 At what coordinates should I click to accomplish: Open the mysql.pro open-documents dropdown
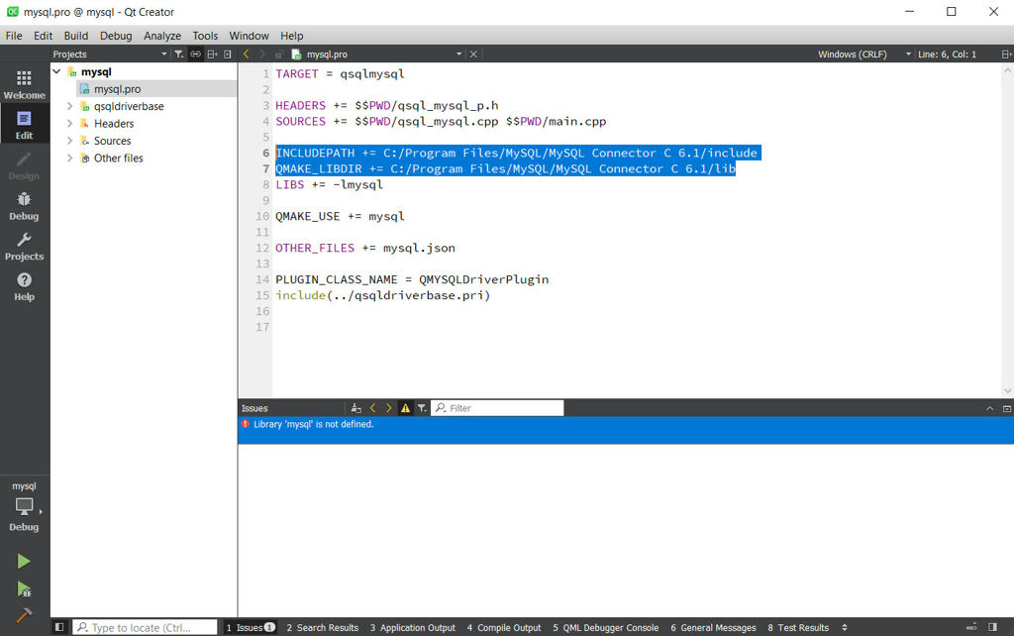(x=458, y=54)
